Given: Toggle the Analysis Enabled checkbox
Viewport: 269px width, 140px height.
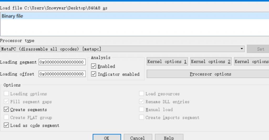Looking at the screenshot, I should (x=94, y=66).
